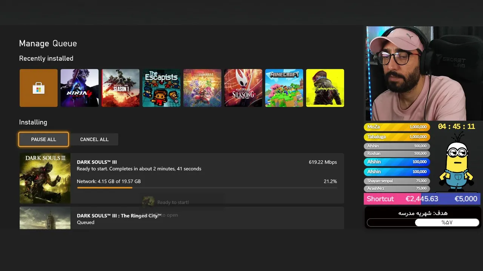
Task: Select the Ringed City queued download row
Action: [182, 218]
